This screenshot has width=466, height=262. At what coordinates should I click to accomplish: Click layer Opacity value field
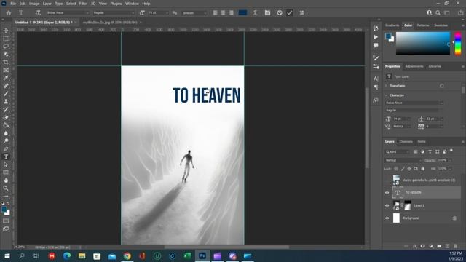(x=443, y=160)
